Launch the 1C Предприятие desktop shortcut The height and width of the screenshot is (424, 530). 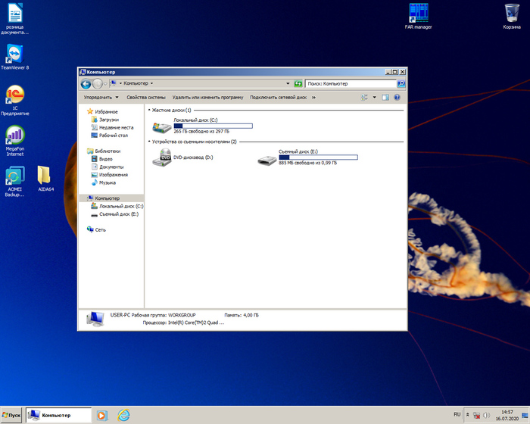pos(14,95)
